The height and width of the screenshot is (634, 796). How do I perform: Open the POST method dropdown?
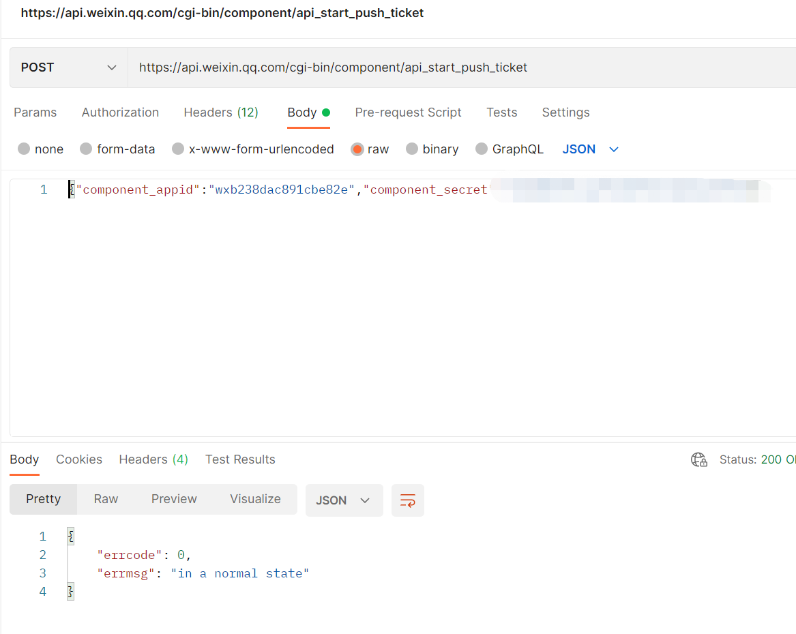click(69, 67)
